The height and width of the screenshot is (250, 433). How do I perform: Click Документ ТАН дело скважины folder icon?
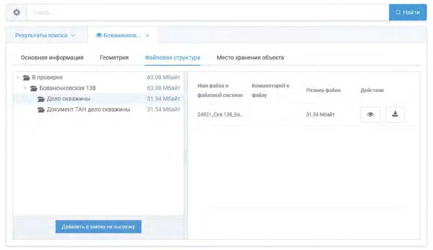(x=42, y=110)
